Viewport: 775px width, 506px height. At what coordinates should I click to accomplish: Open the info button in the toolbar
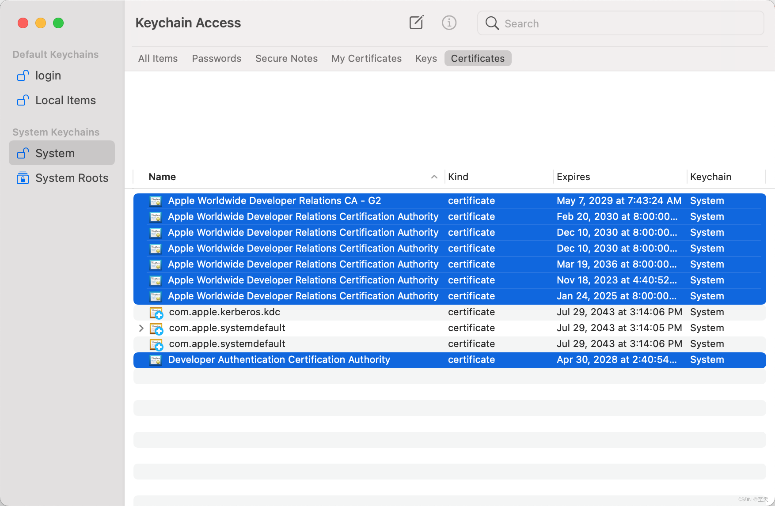click(x=449, y=23)
